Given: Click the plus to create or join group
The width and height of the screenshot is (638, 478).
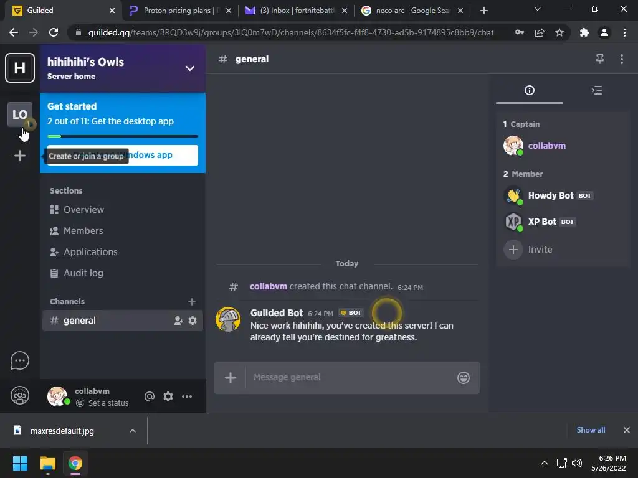Looking at the screenshot, I should pyautogui.click(x=19, y=156).
